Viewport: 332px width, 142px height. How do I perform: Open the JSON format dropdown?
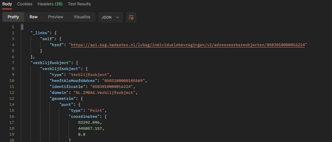point(111,17)
